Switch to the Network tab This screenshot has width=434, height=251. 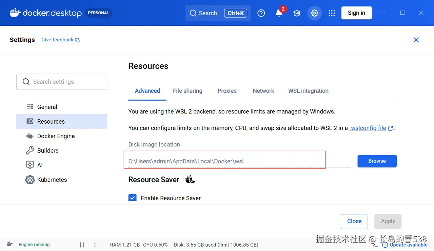263,91
